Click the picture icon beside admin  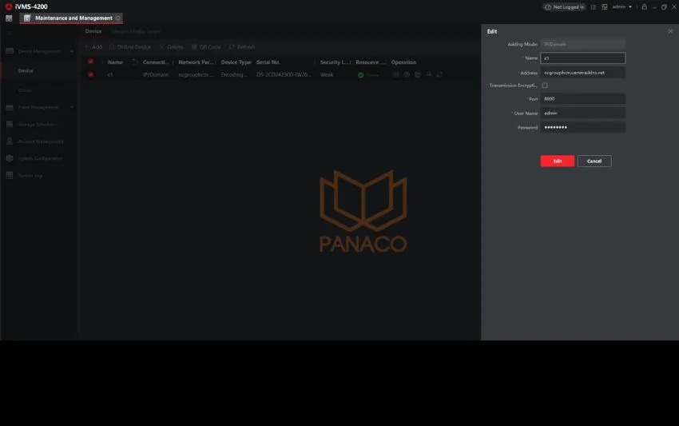[605, 6]
